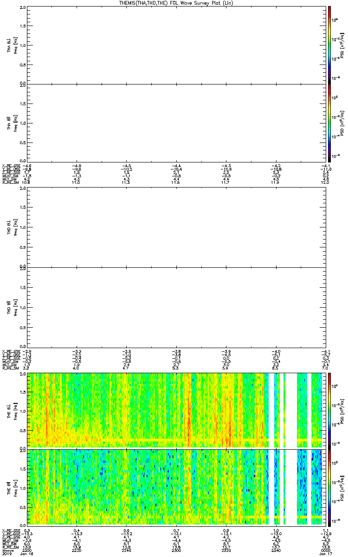Click the THE ephemeris X_RE_GSE value 0.3
This screenshot has width=348, height=557.
tap(27, 530)
